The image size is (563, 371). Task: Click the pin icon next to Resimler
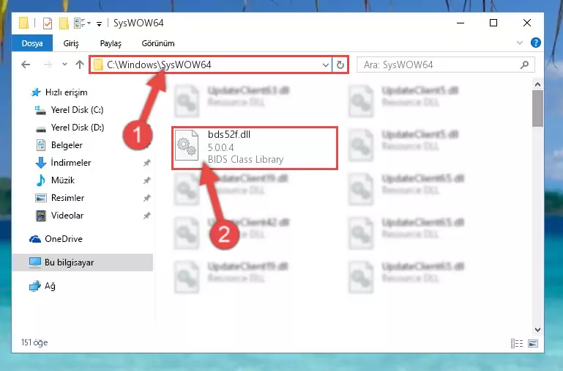pos(147,198)
